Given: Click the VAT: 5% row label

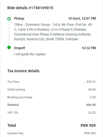Looking at the screenshot, I should pos(13,113).
